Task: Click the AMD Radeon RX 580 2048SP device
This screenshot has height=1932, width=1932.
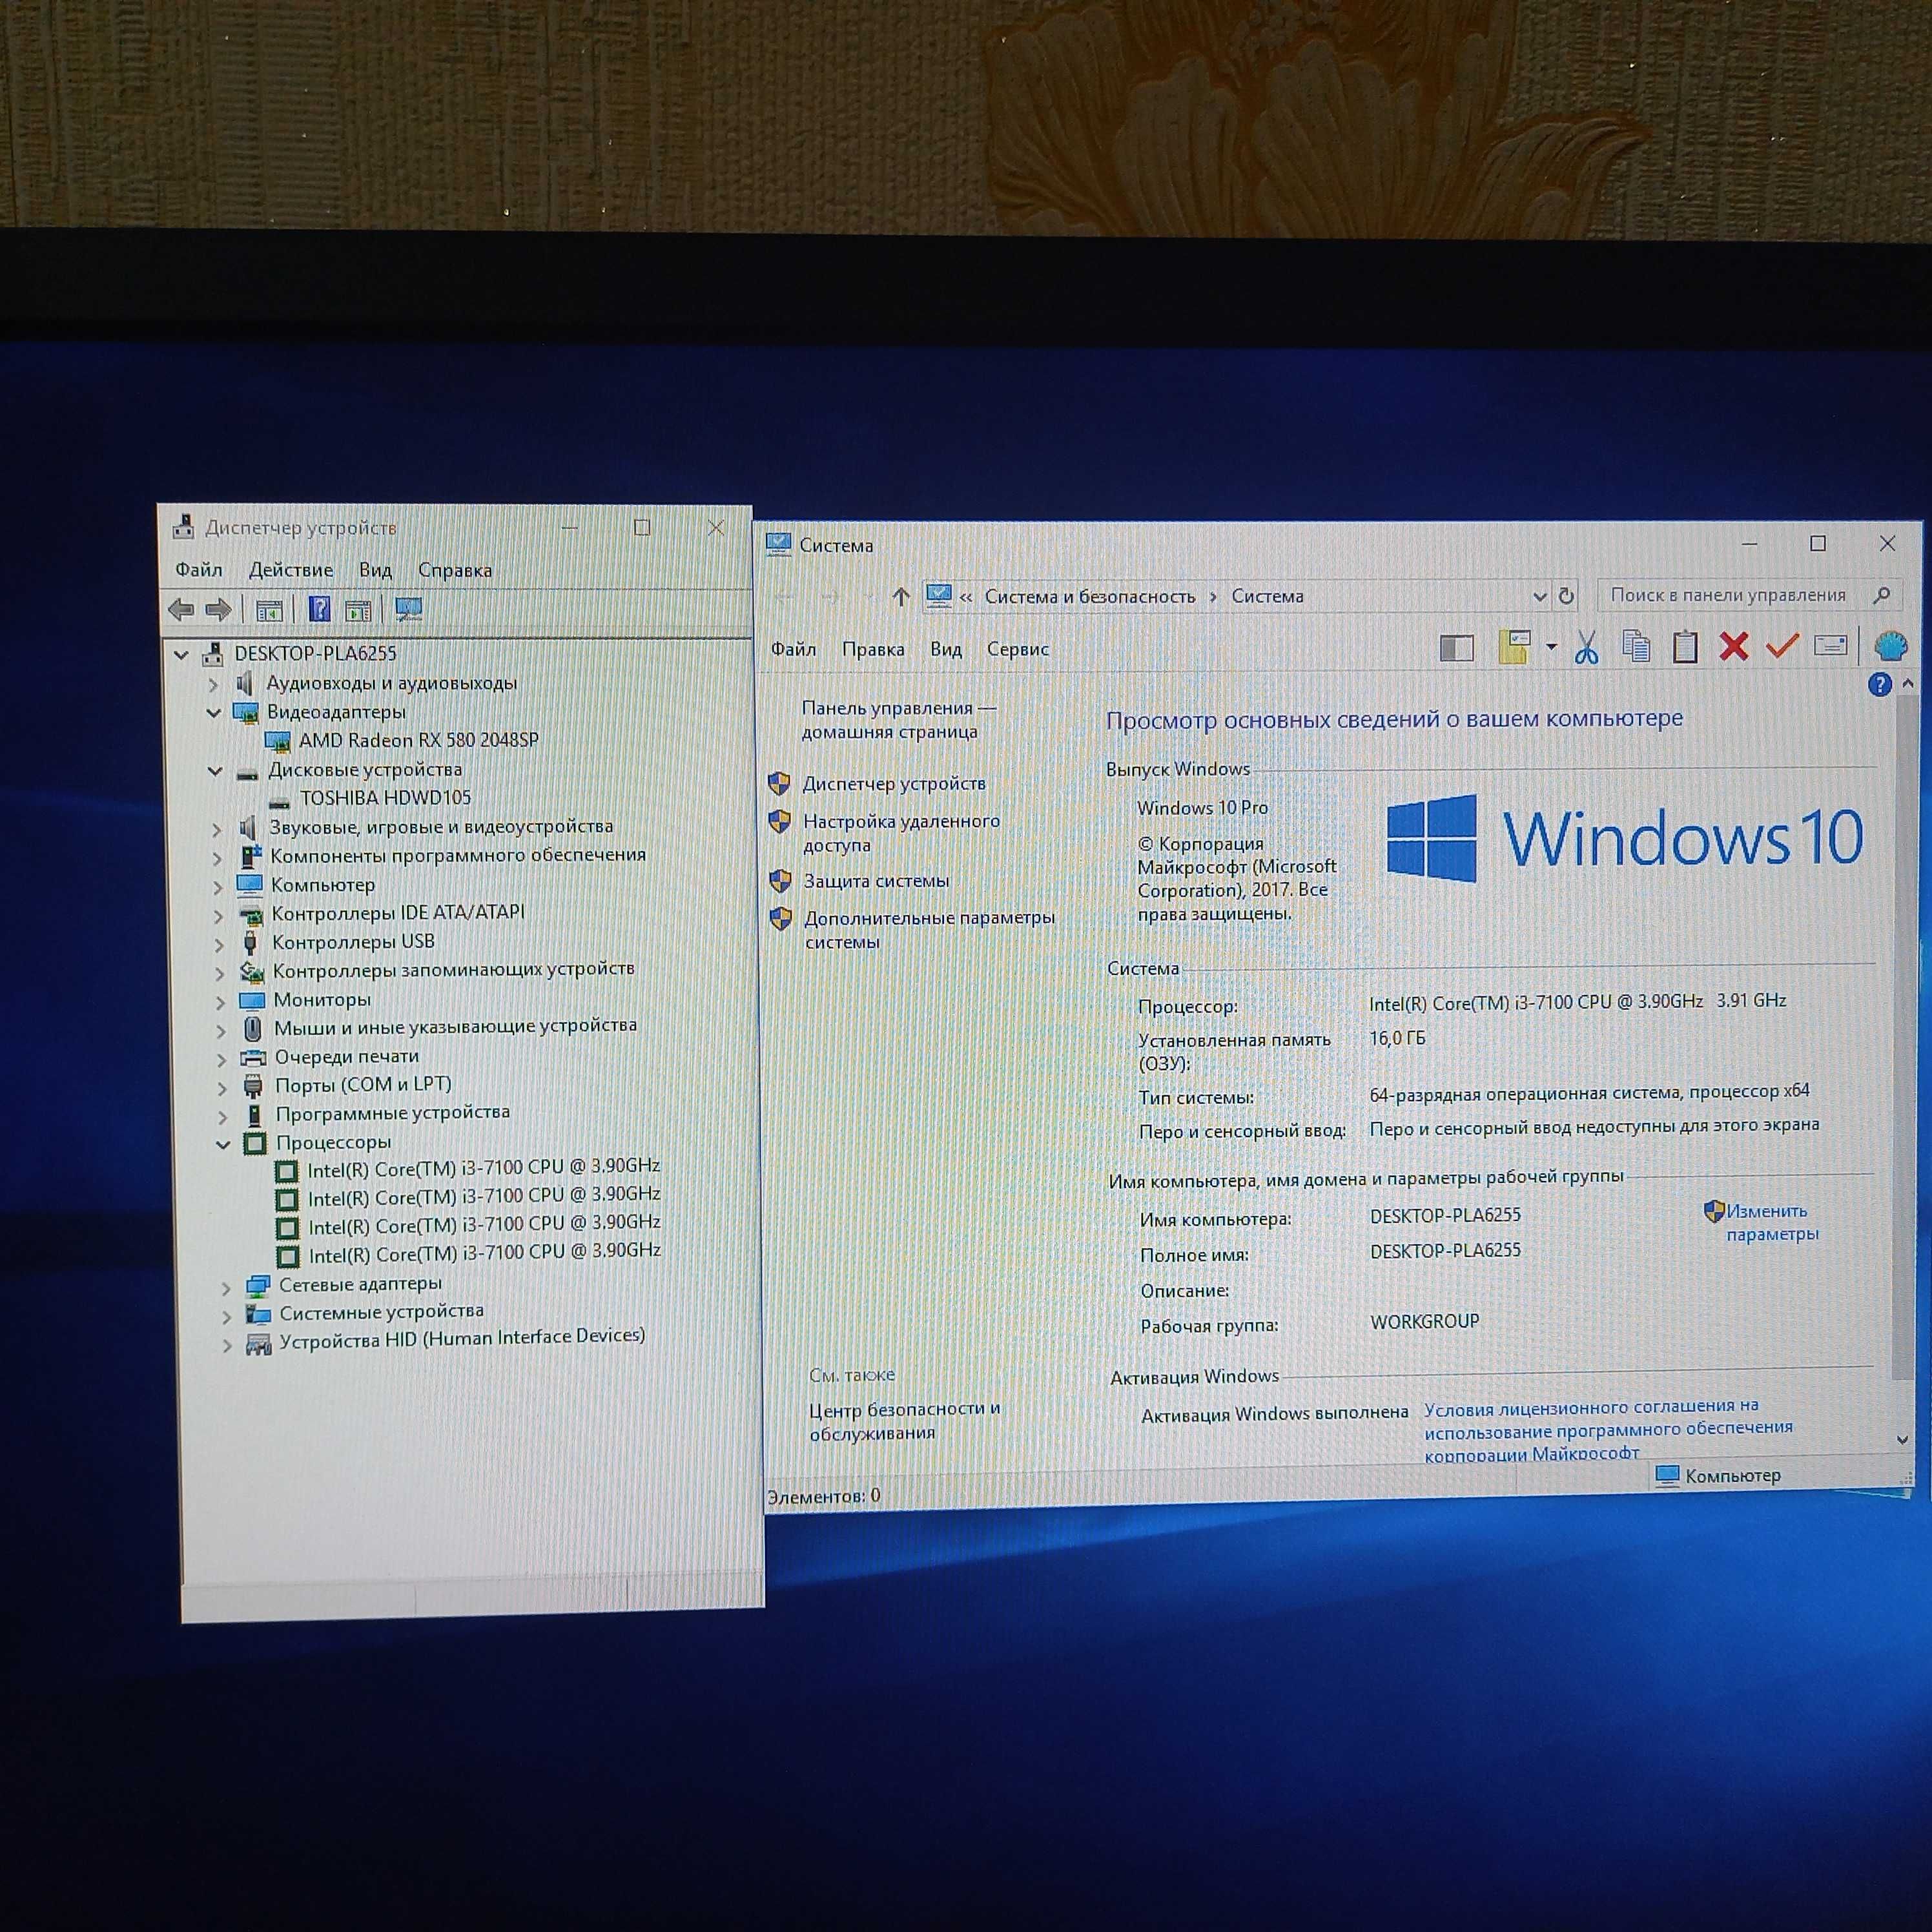Action: click(419, 740)
